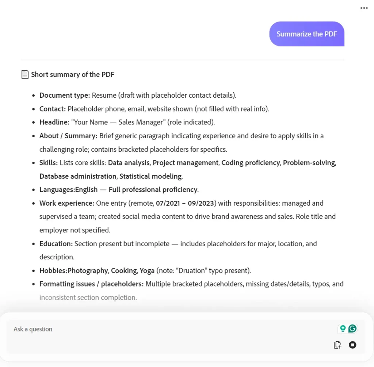Click the 'Coding proficiency' skill text
The height and width of the screenshot is (367, 374).
(250, 162)
